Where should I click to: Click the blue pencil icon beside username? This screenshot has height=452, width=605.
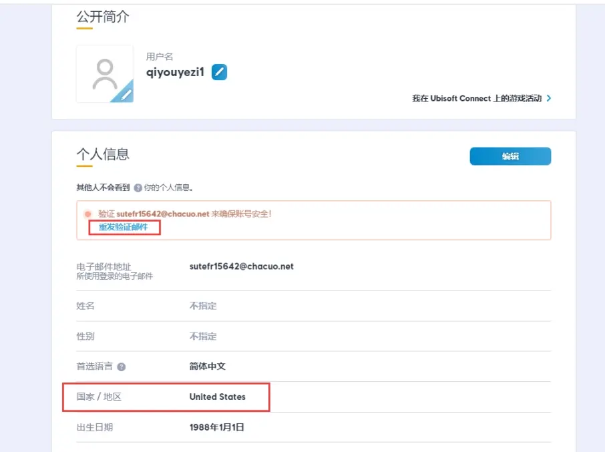[219, 72]
